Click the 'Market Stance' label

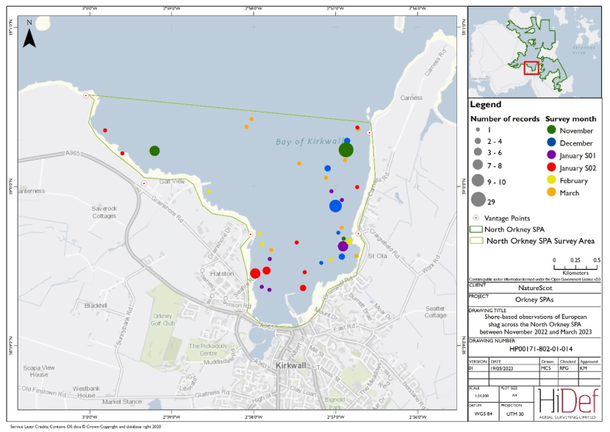coord(122,402)
